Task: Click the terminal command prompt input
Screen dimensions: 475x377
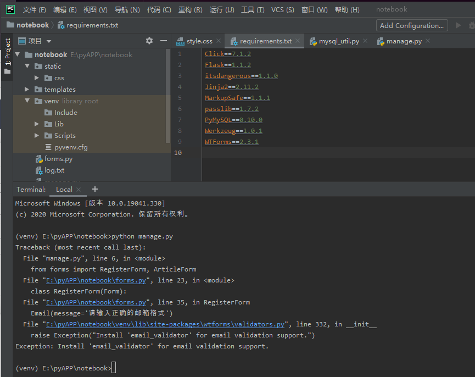Action: [114, 368]
